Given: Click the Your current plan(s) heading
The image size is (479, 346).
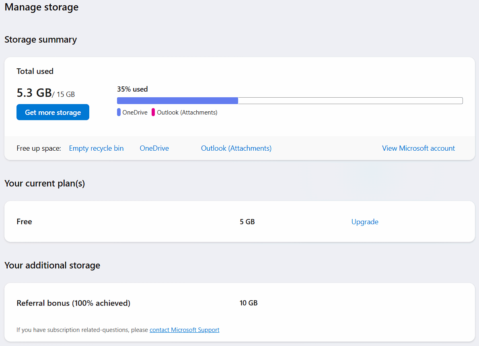Looking at the screenshot, I should pos(45,183).
